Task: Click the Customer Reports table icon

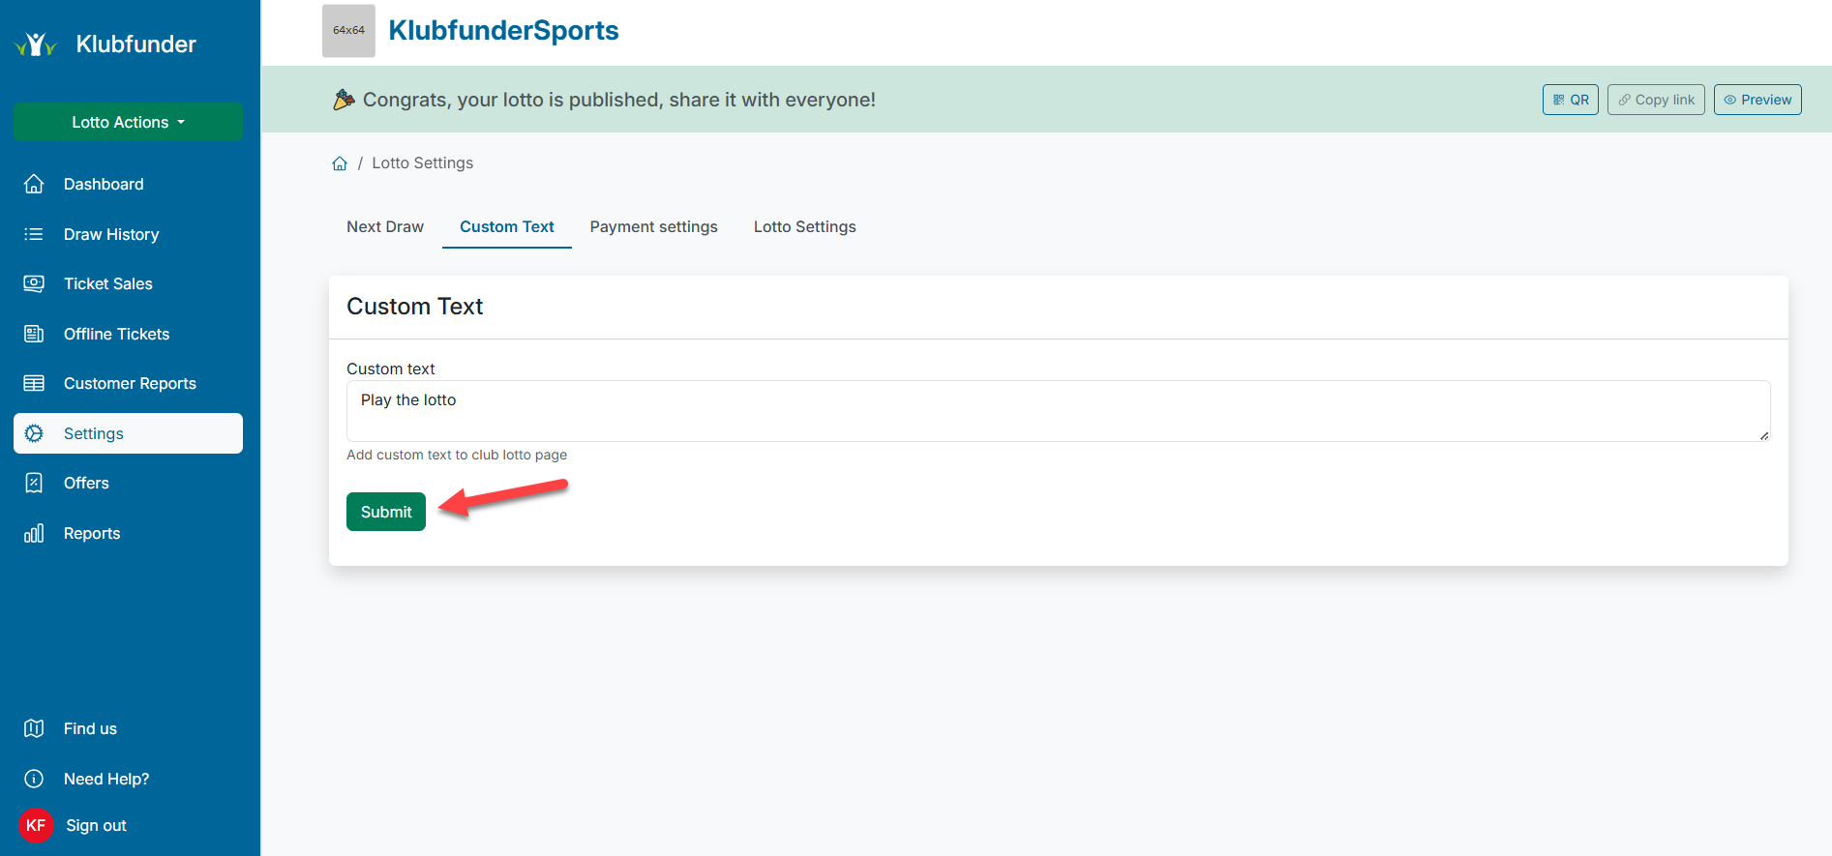Action: click(34, 383)
